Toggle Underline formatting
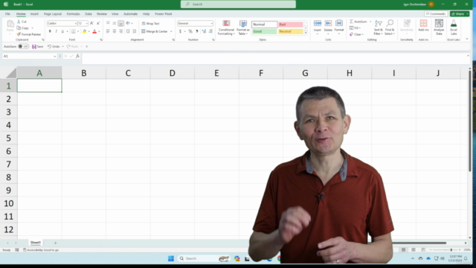 [62, 31]
